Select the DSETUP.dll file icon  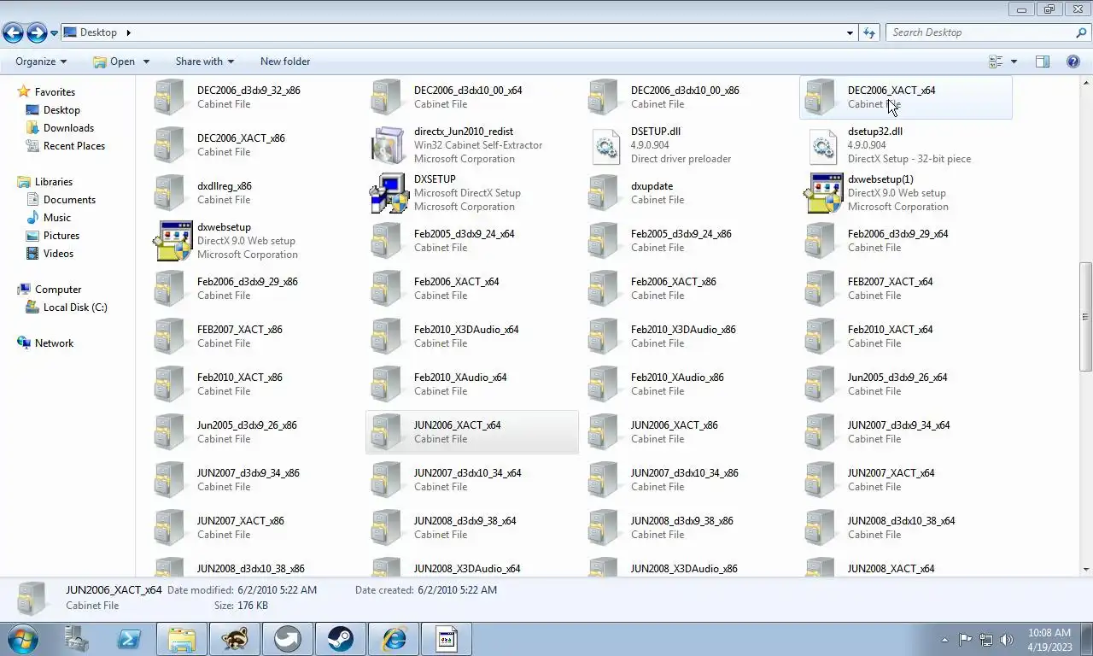pos(605,145)
